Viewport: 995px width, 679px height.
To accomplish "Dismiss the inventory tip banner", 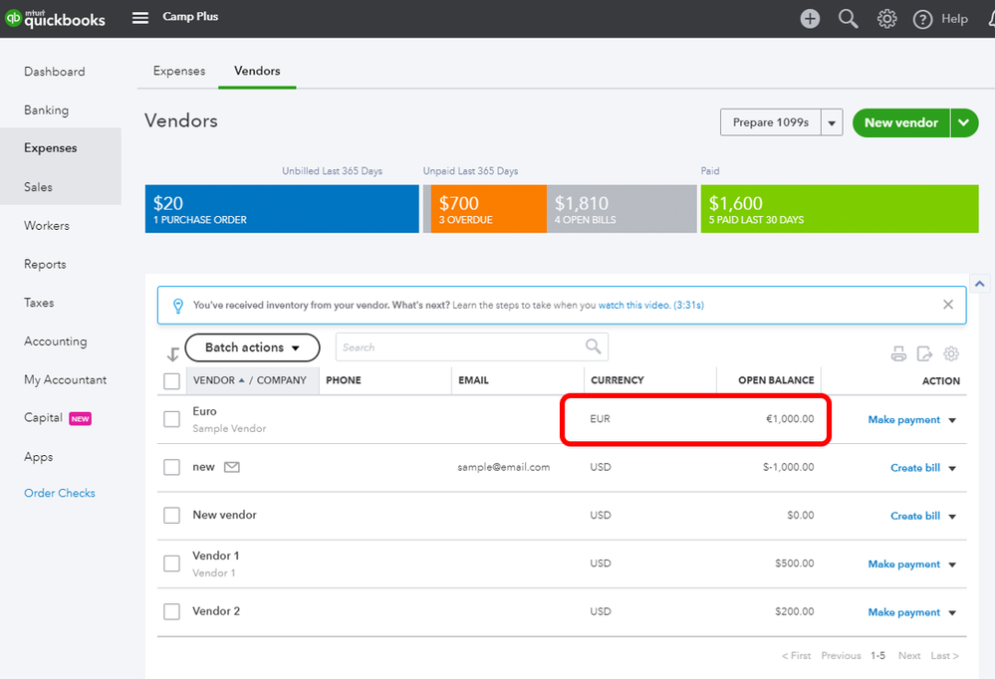I will pyautogui.click(x=948, y=305).
